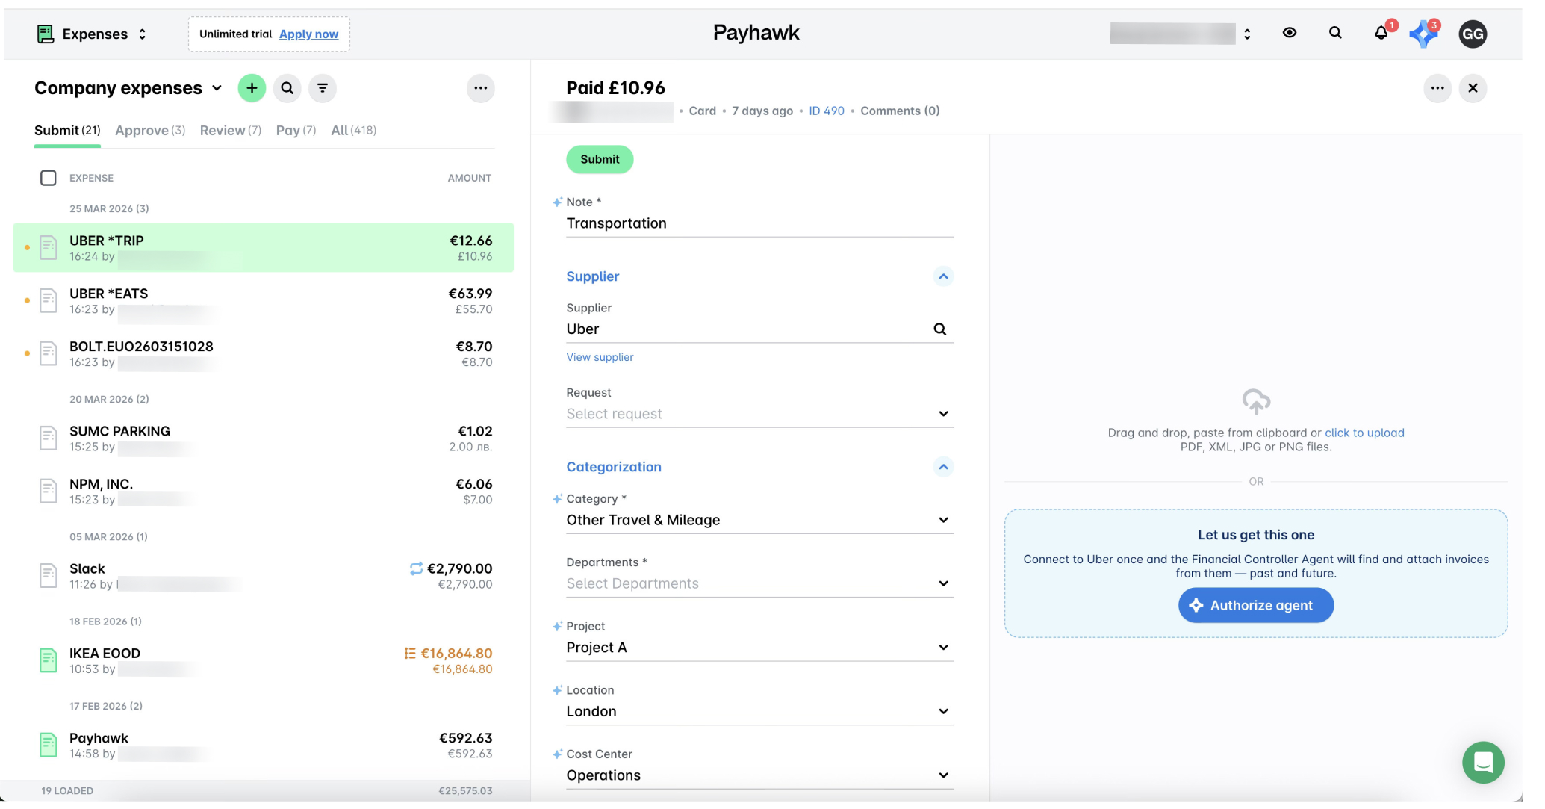Collapse the Categorization section
Image resolution: width=1545 pixels, height=809 pixels.
tap(943, 467)
